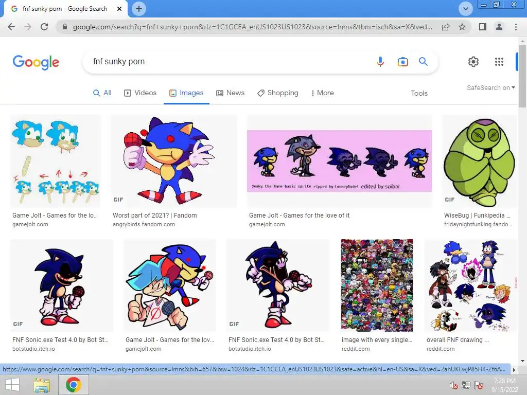The height and width of the screenshot is (395, 527).
Task: Open the Google apps grid
Action: [499, 62]
